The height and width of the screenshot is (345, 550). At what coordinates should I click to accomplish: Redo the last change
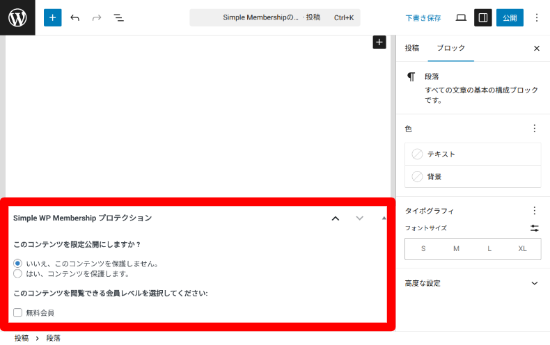click(x=97, y=17)
